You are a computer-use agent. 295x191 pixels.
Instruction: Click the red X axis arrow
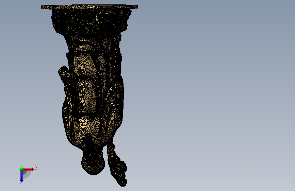(x=29, y=169)
